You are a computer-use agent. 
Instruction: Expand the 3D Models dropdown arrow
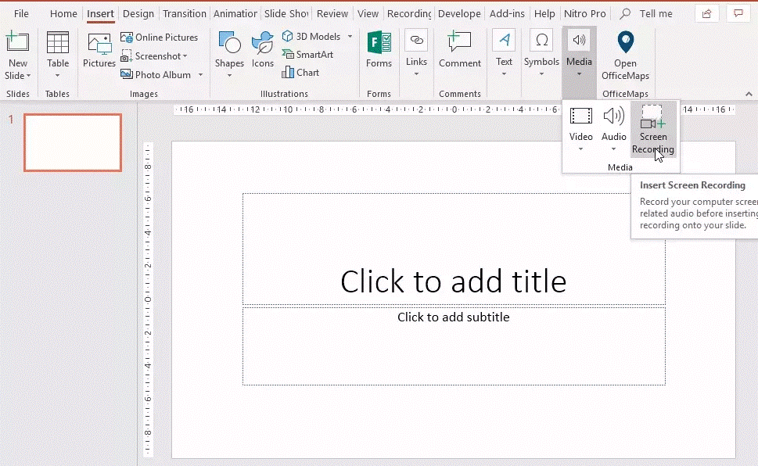[x=349, y=36]
